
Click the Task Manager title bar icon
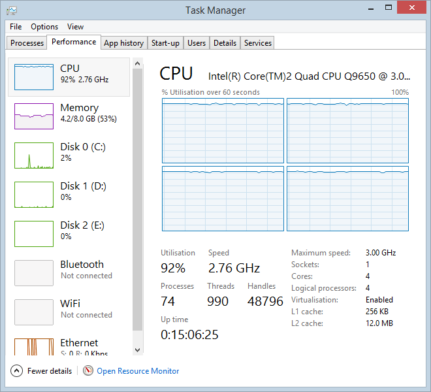(x=12, y=10)
